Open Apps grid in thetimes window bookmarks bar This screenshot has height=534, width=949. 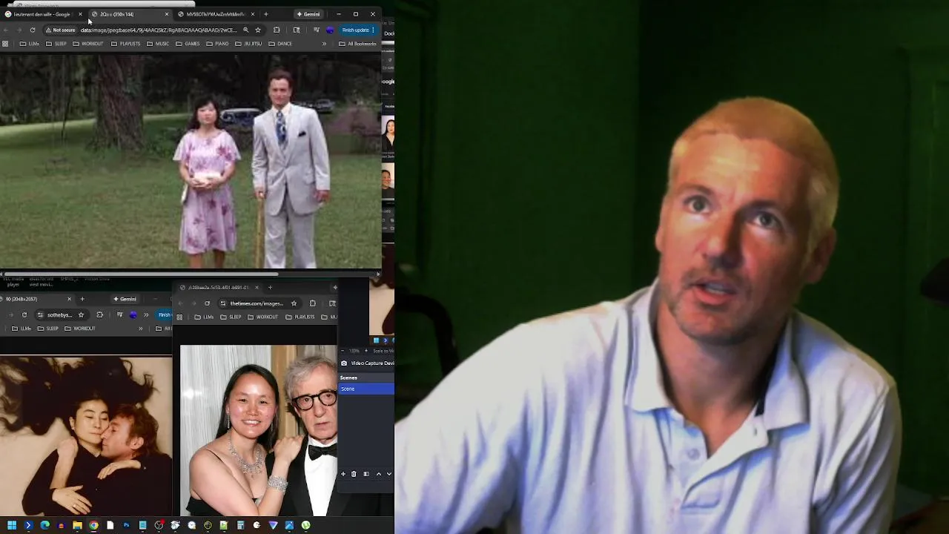click(x=179, y=317)
